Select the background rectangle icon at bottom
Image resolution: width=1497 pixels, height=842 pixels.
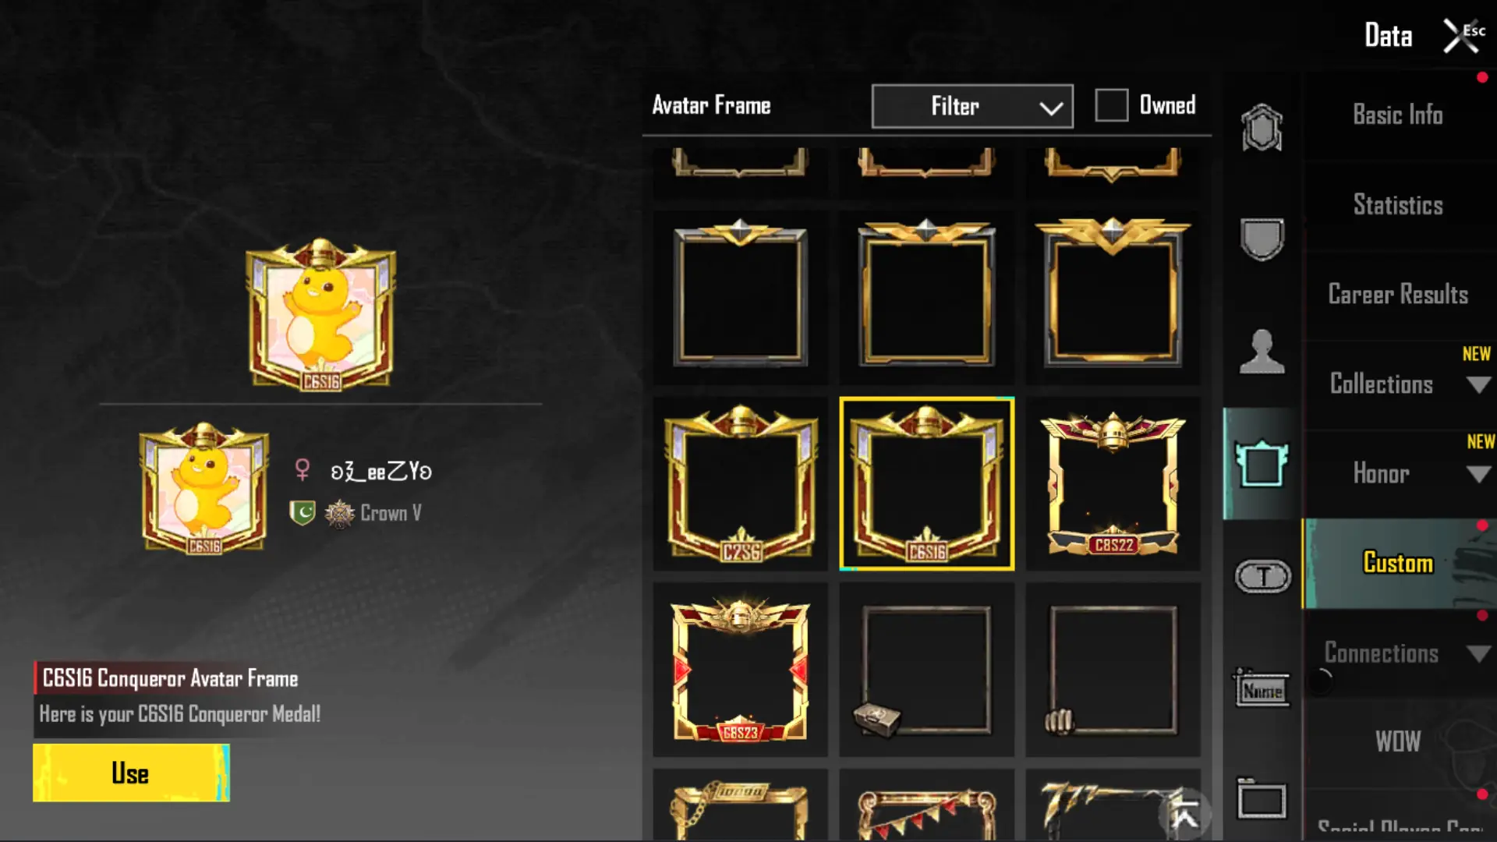click(1261, 800)
